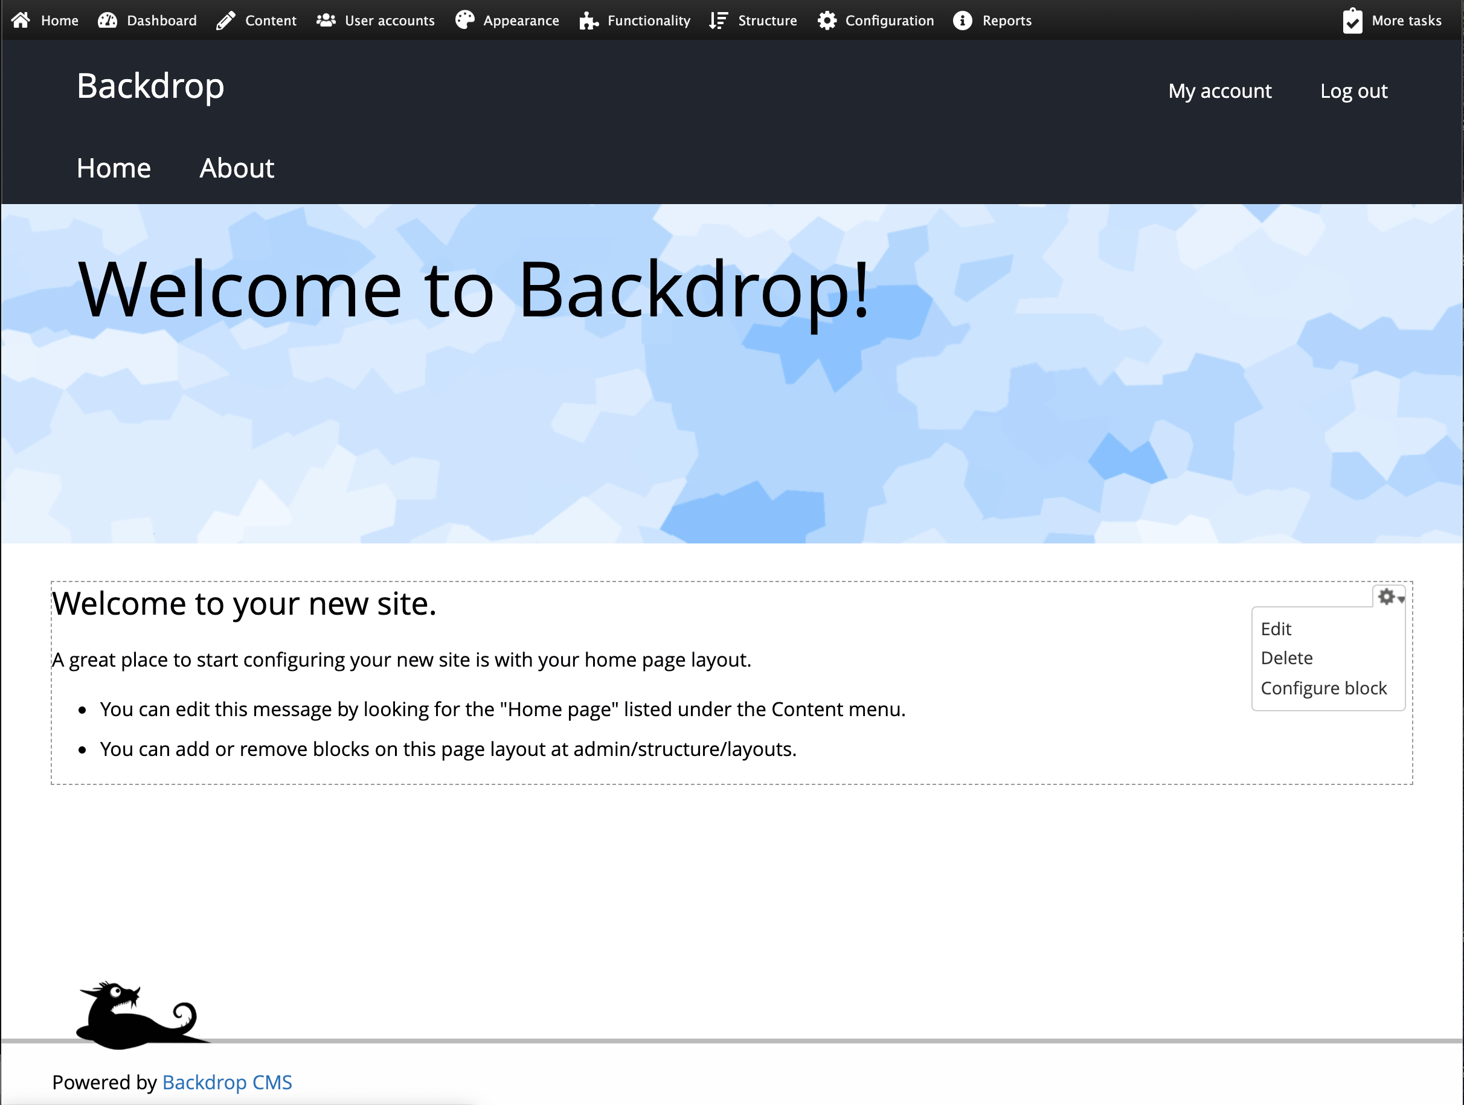Follow the Backdrop CMS footer link
1464x1105 pixels.
tap(227, 1082)
